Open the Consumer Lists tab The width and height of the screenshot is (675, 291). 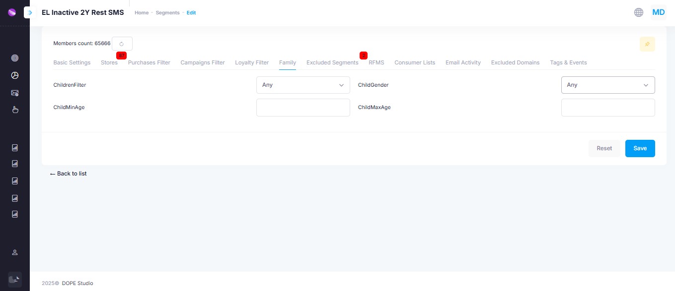click(x=415, y=62)
